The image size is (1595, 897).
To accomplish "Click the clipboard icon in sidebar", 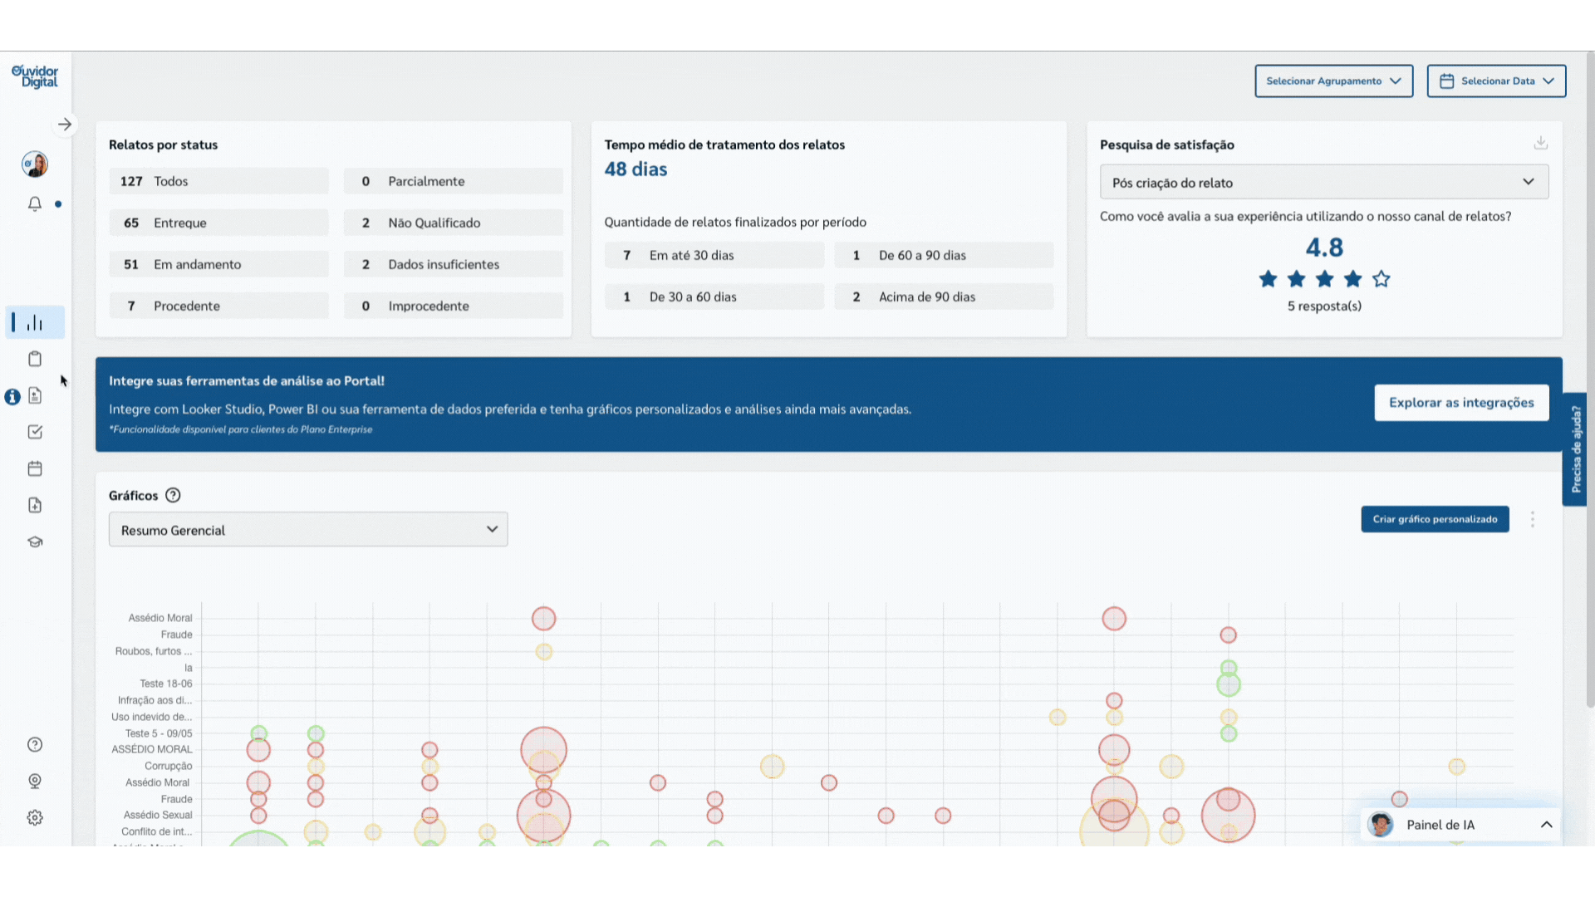I will [35, 359].
